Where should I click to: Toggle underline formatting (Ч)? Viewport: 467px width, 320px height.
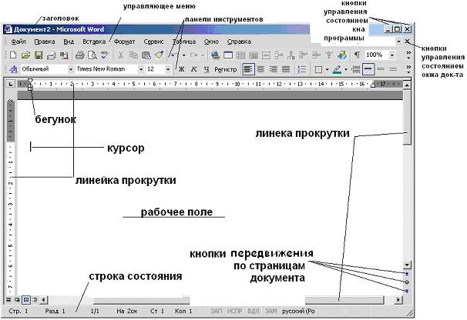[207, 69]
